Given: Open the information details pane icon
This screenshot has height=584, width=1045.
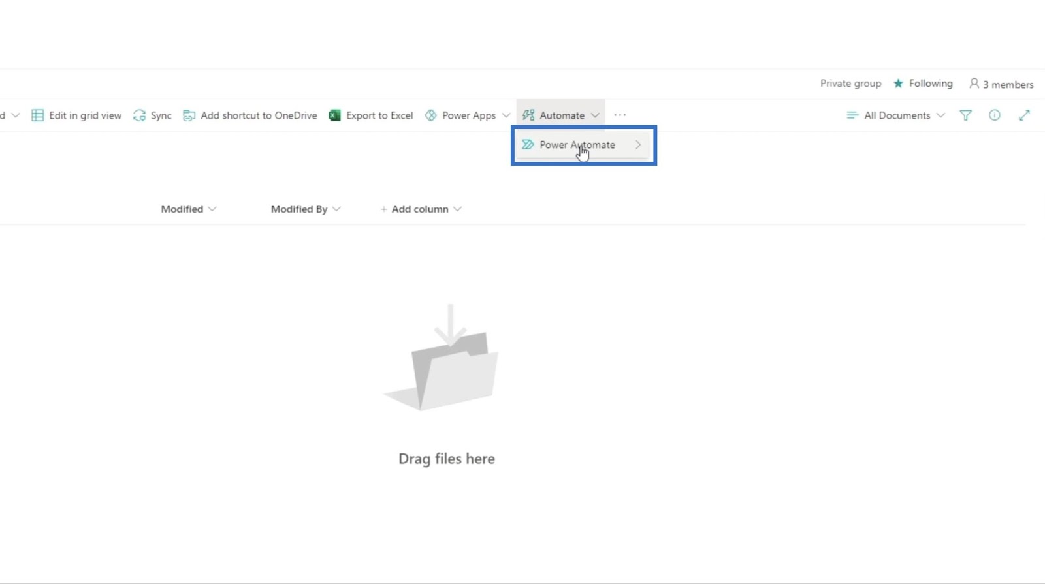Looking at the screenshot, I should coord(994,115).
